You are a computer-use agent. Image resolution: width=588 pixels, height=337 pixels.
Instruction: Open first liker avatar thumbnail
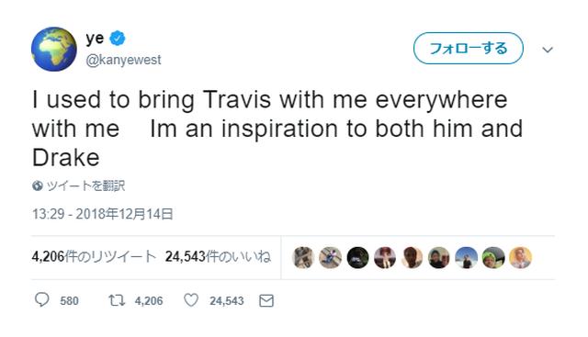[303, 257]
